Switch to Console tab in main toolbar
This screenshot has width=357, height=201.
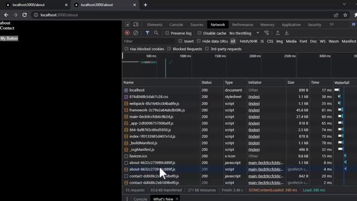pyautogui.click(x=176, y=25)
